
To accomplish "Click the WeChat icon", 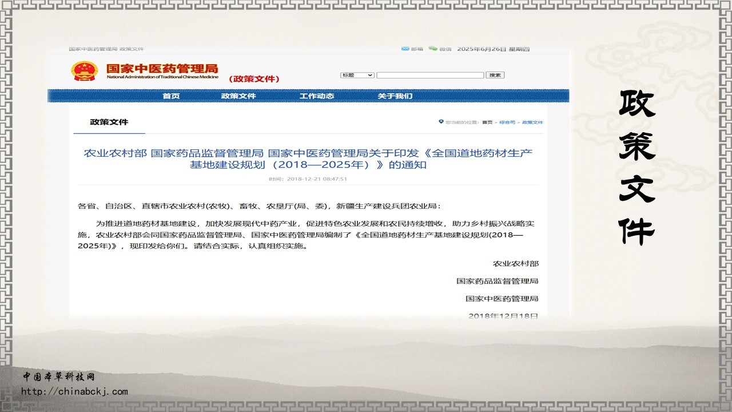I will click(x=433, y=49).
